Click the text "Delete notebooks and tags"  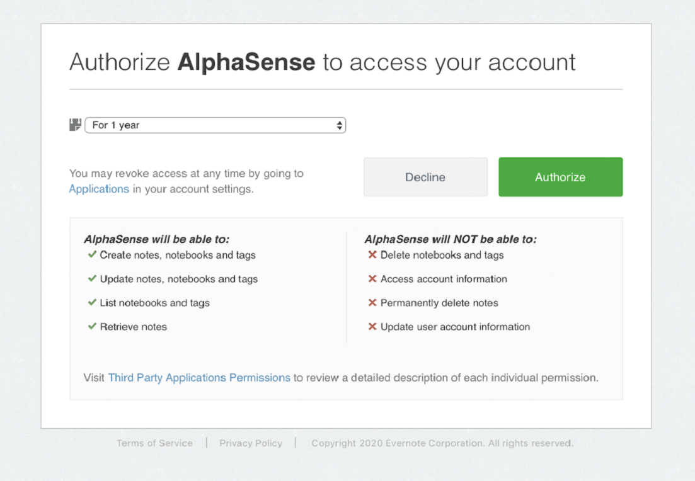[442, 255]
